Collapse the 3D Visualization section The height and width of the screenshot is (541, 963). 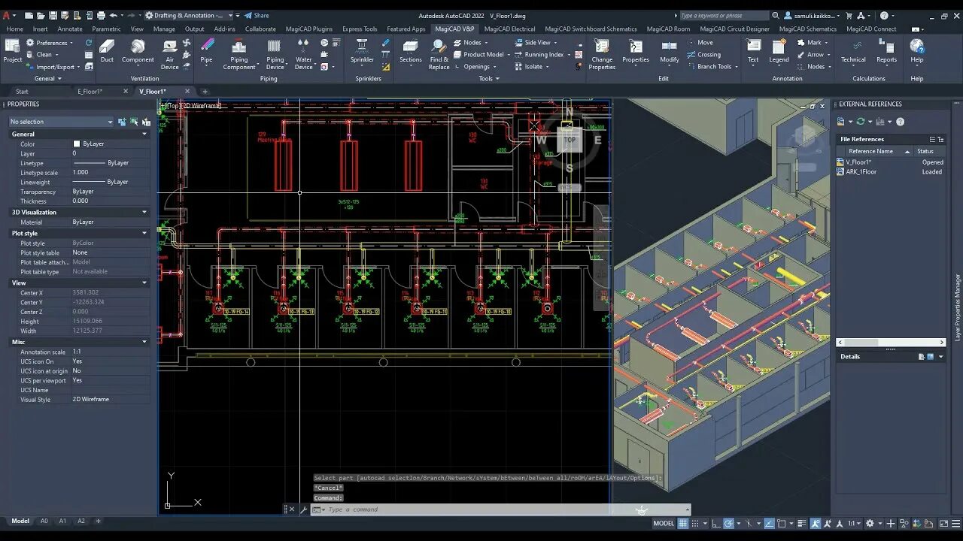click(144, 212)
